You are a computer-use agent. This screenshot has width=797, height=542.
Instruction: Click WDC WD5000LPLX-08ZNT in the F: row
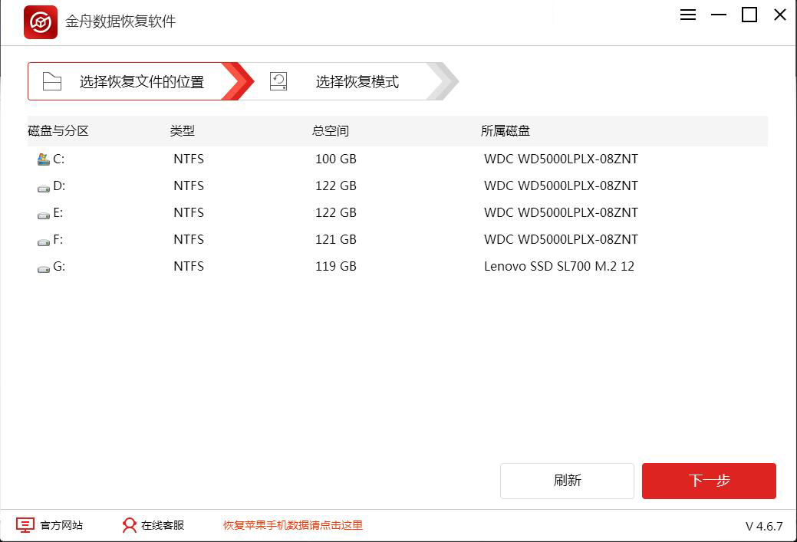pyautogui.click(x=562, y=240)
